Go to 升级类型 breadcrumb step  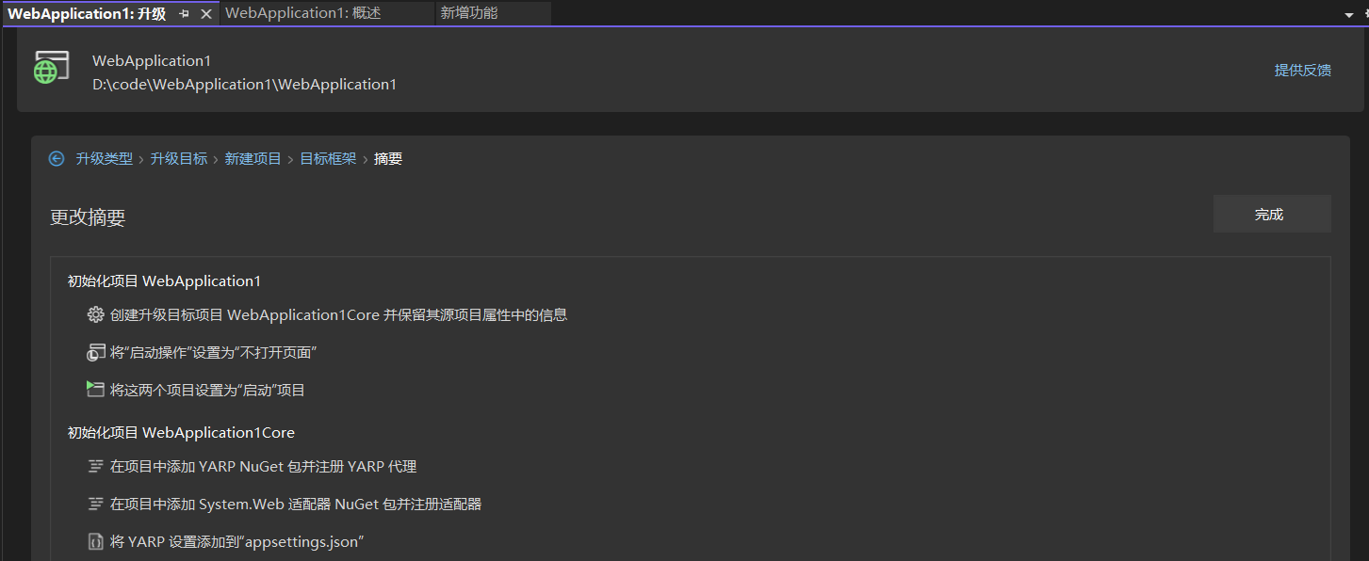click(x=105, y=159)
